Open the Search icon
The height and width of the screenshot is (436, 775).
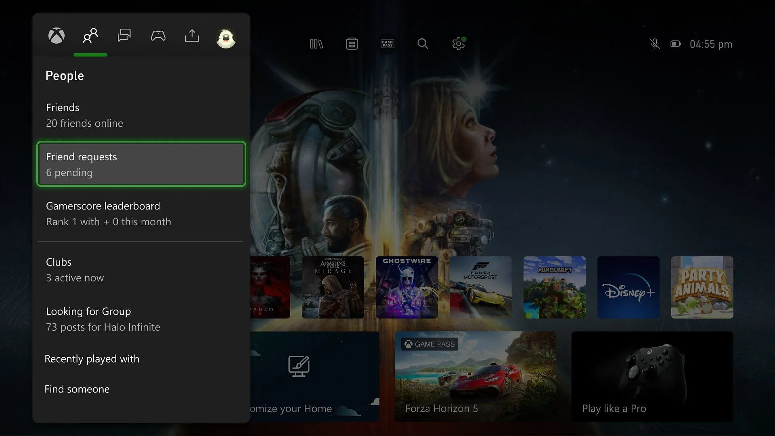[422, 43]
